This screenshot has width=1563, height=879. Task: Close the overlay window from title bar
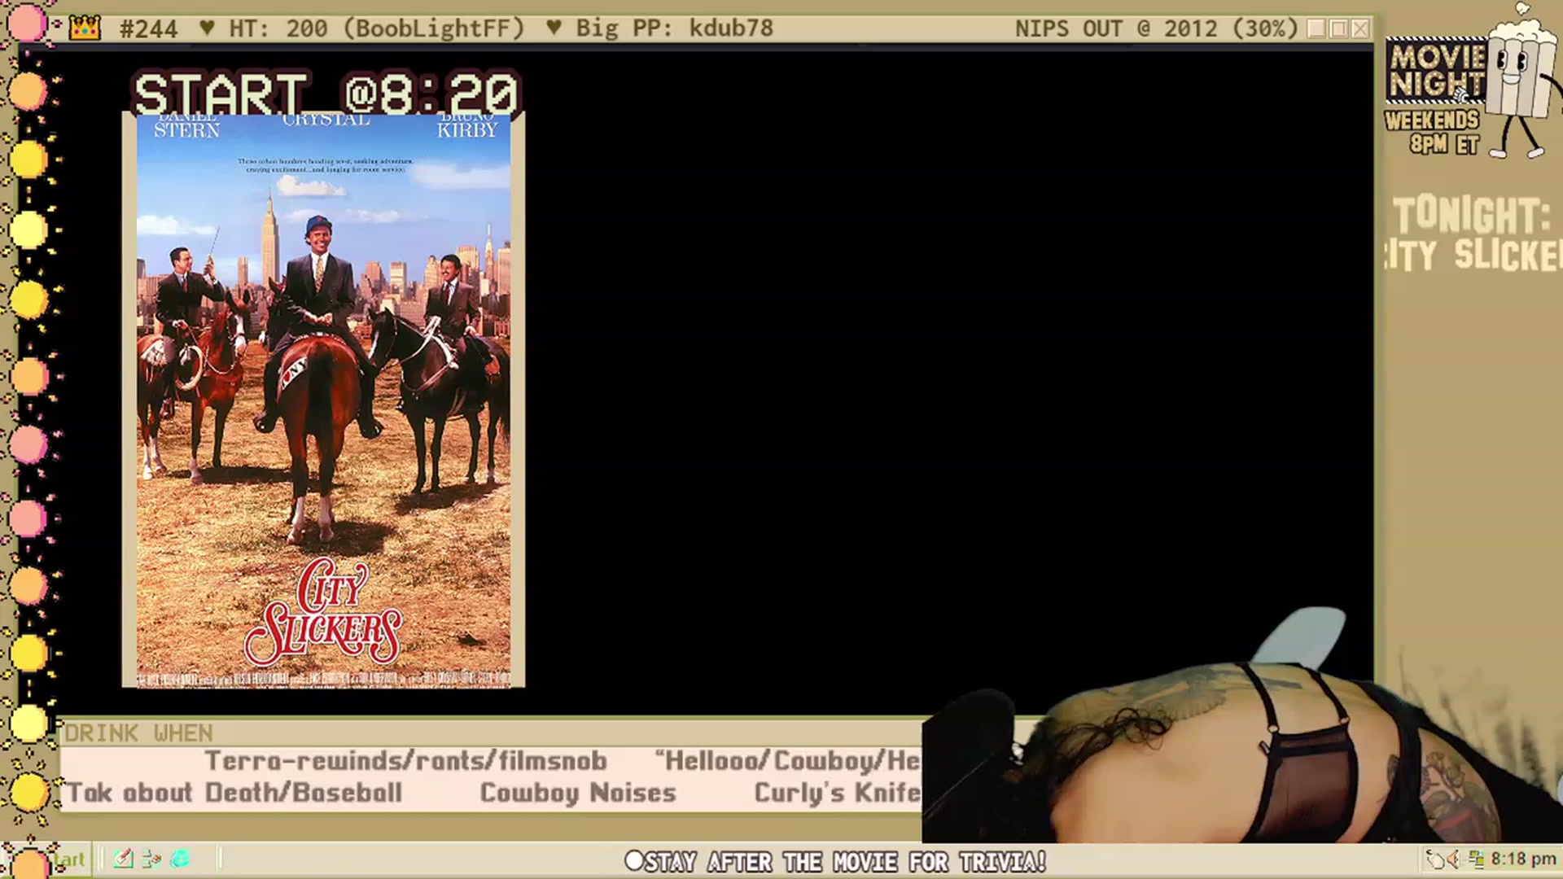(x=1360, y=28)
